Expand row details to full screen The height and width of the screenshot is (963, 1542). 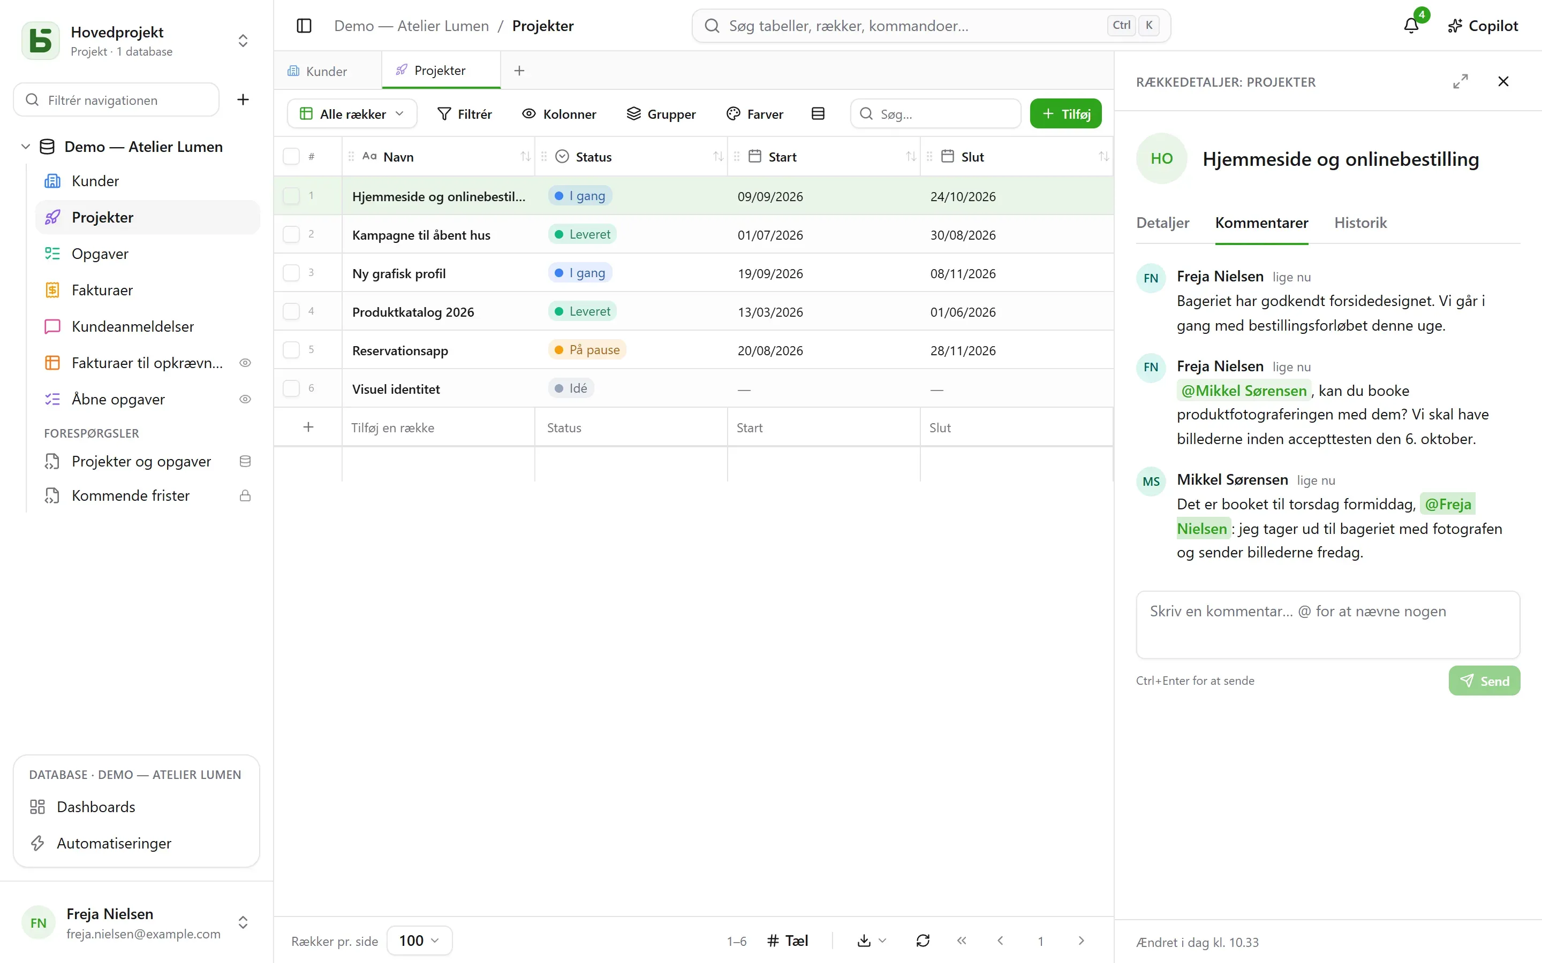click(x=1460, y=81)
